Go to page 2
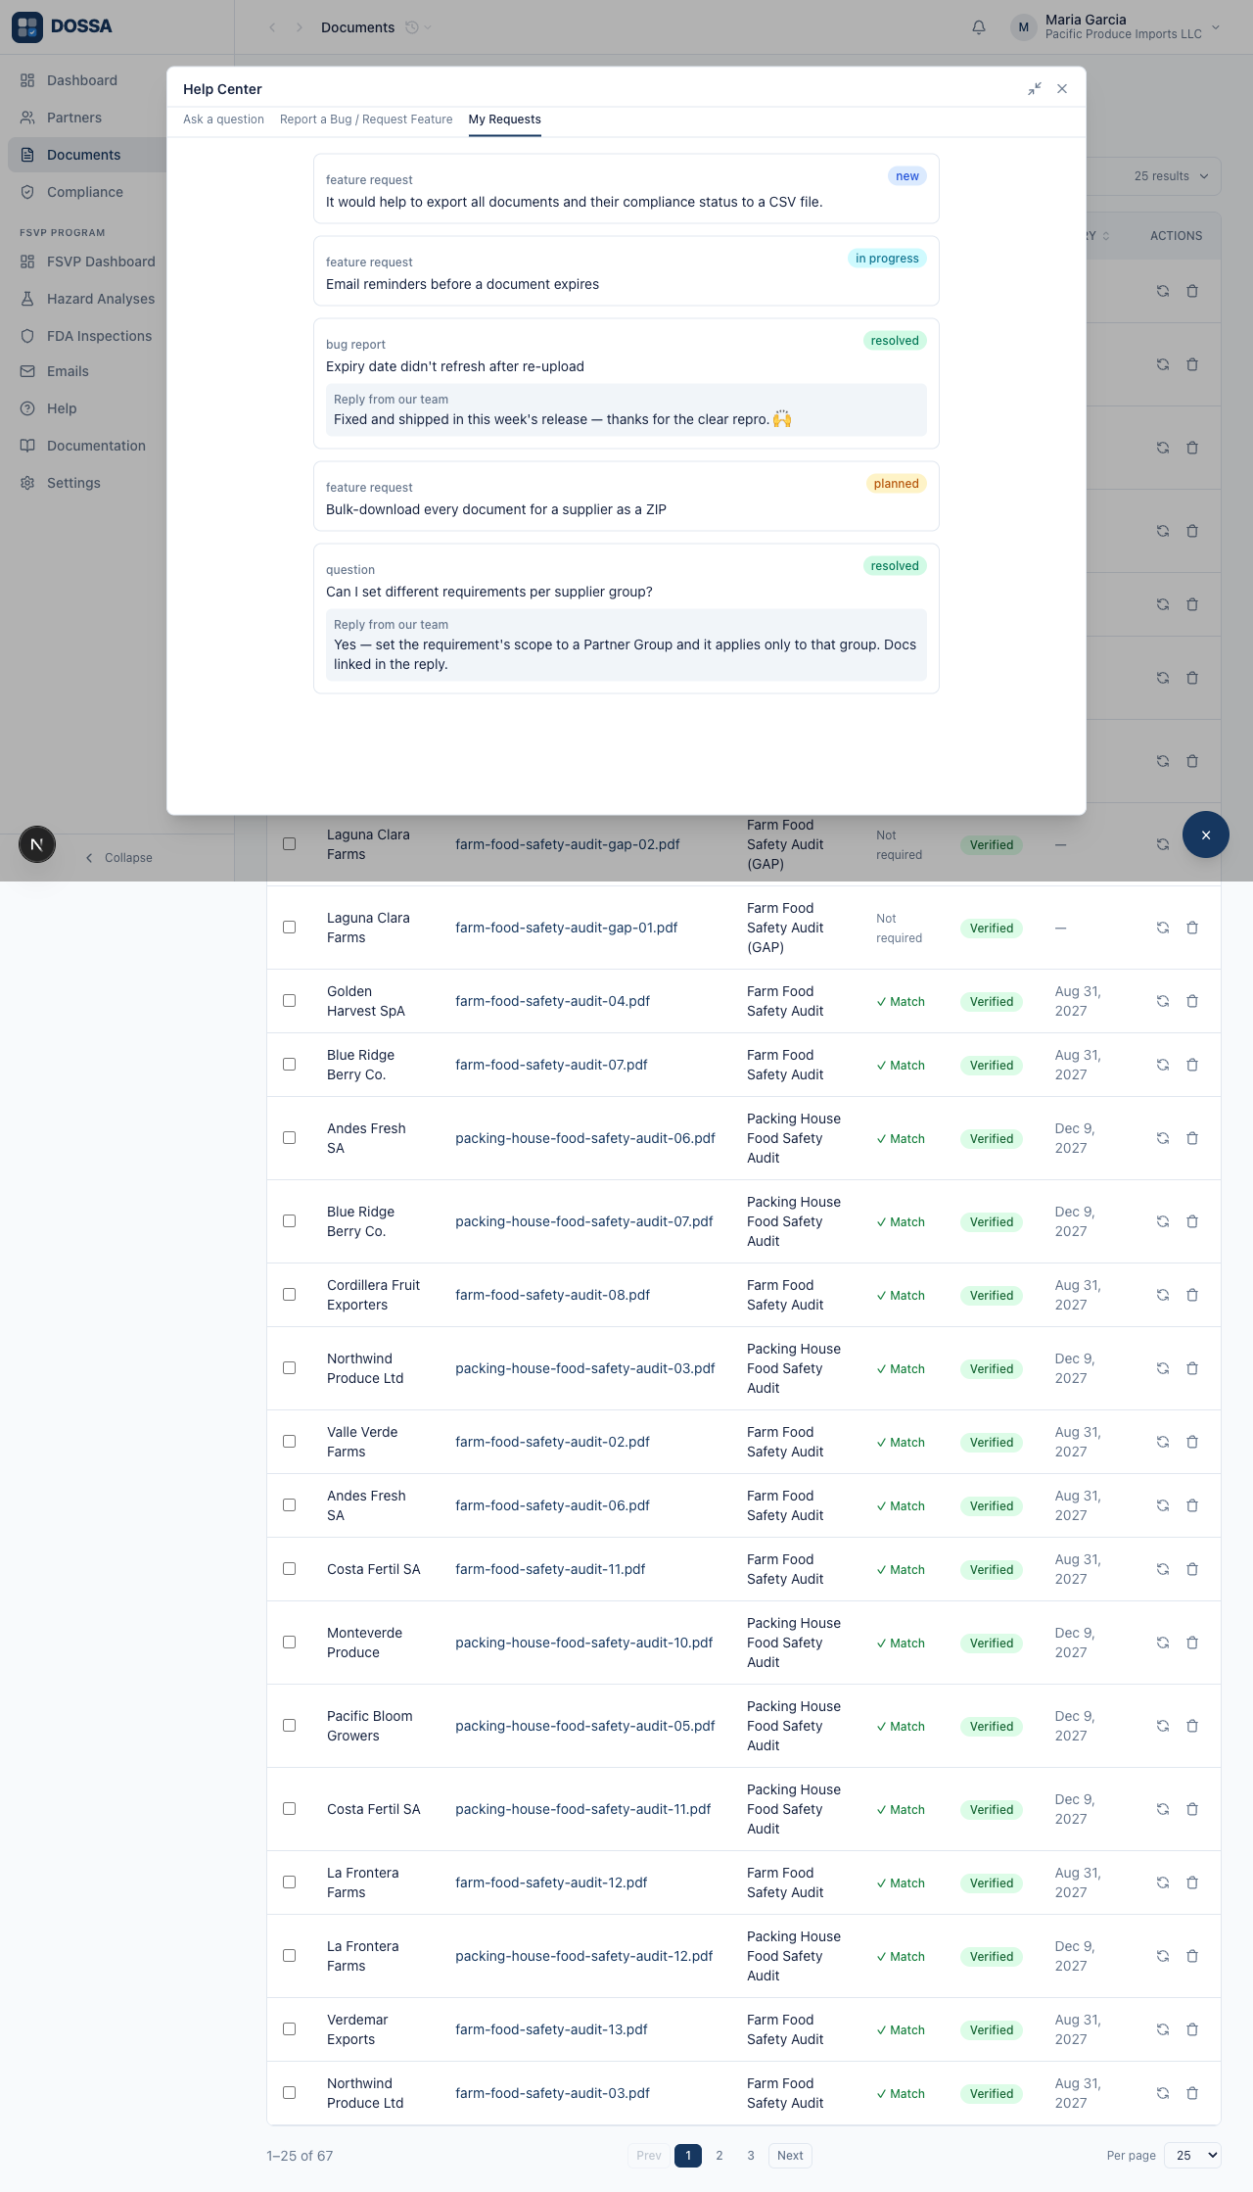This screenshot has height=2192, width=1253. click(719, 2156)
